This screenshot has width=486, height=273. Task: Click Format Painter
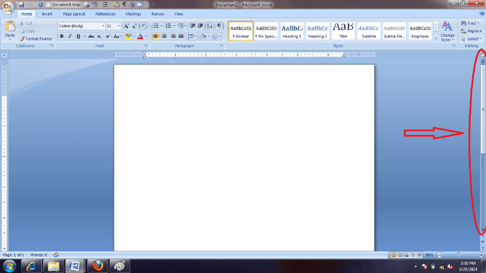click(36, 39)
